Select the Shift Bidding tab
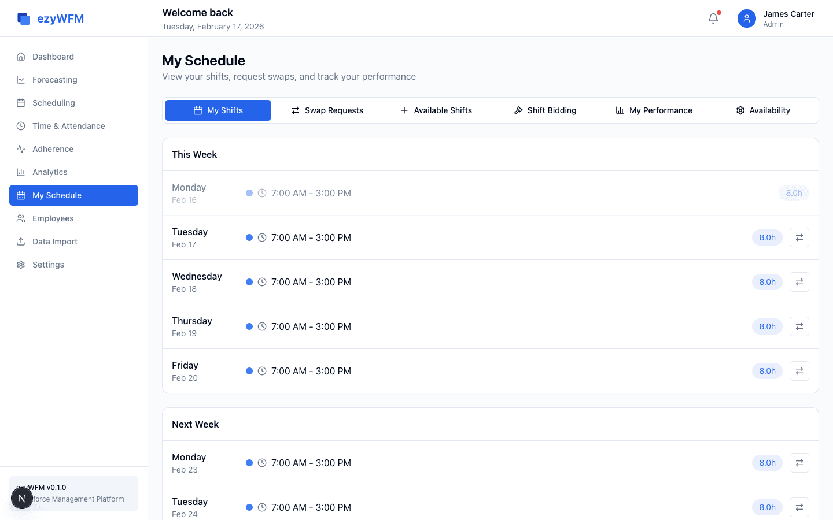The image size is (833, 520). [x=545, y=110]
